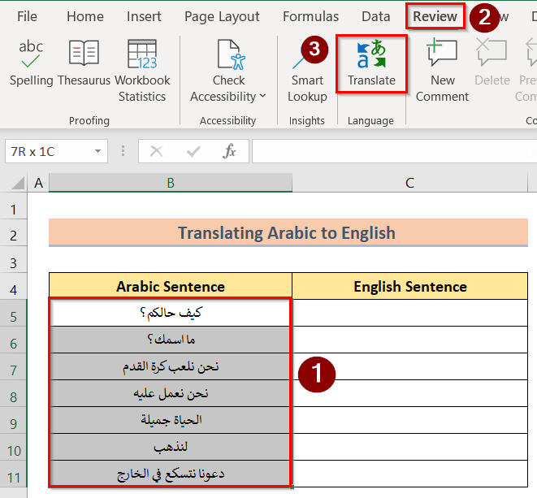Open the Thesaurus tool
Image resolution: width=537 pixels, height=498 pixels.
84,63
